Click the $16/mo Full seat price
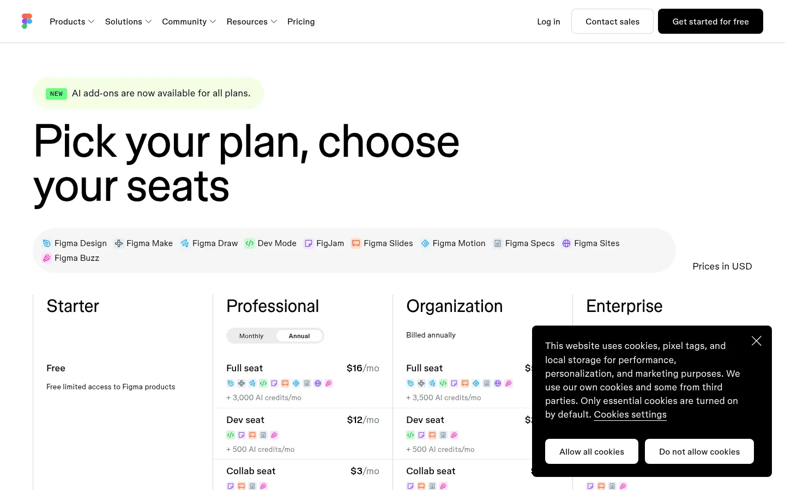Screen dimensions: 785x490 coord(363,368)
